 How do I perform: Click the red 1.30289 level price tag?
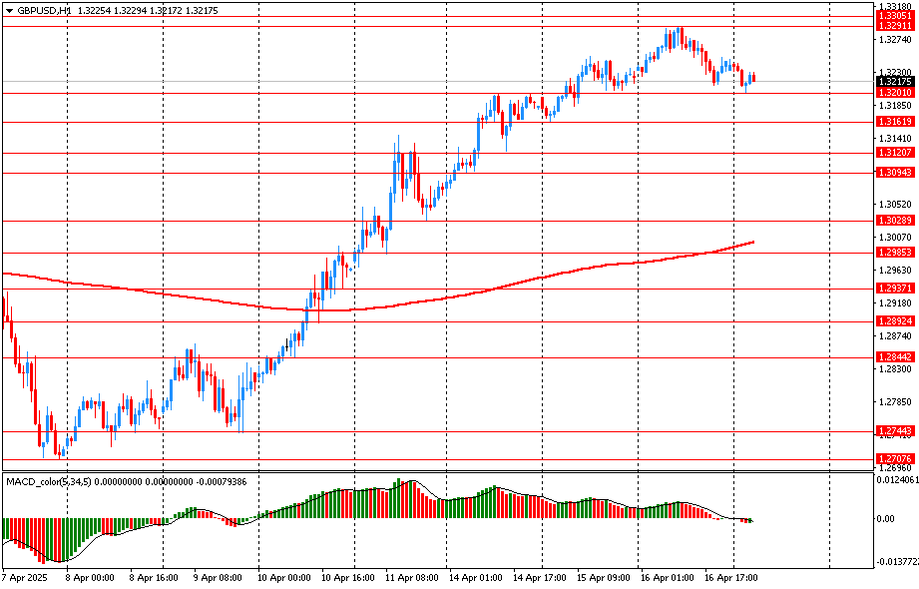tap(894, 220)
